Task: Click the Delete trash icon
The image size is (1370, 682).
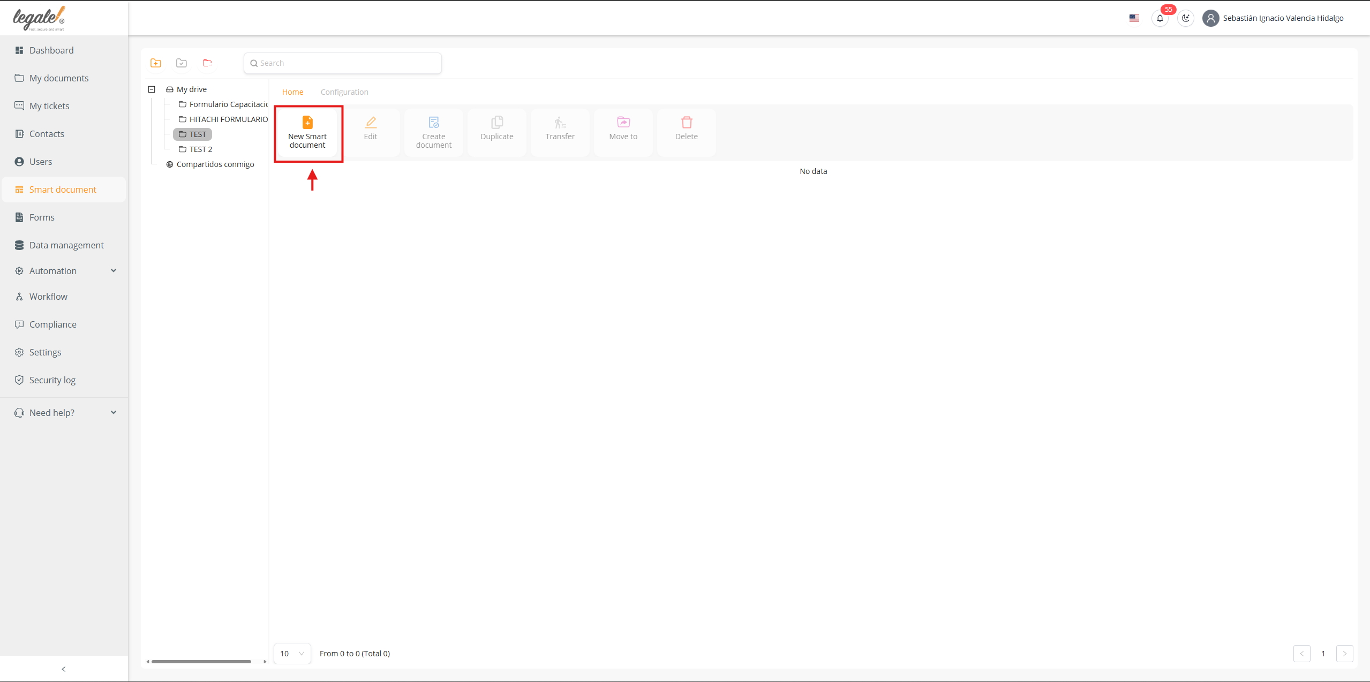Action: [686, 123]
